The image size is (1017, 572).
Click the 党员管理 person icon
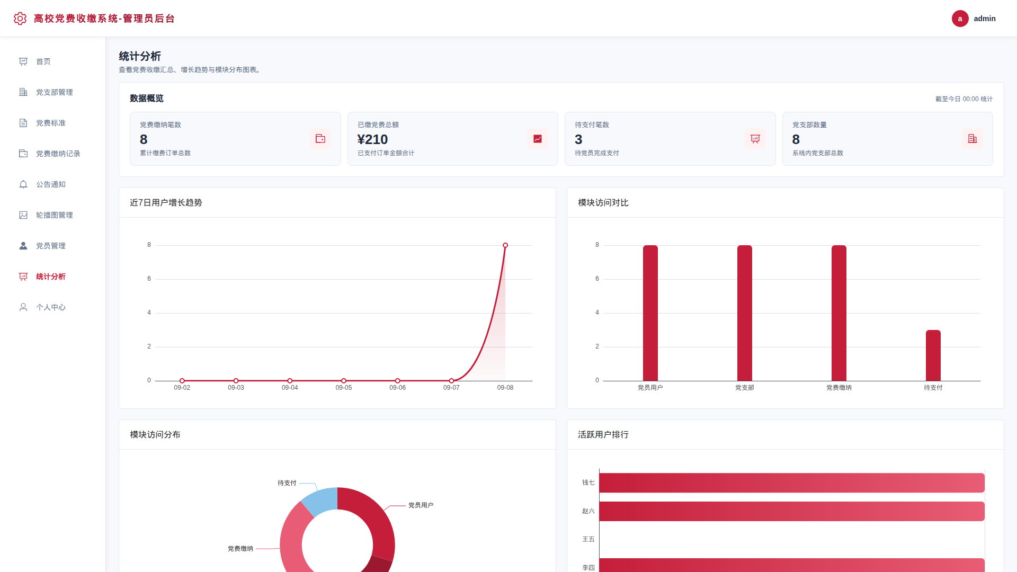[23, 246]
